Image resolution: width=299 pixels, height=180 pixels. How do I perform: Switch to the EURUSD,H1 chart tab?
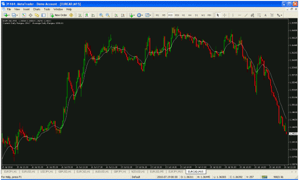point(28,171)
